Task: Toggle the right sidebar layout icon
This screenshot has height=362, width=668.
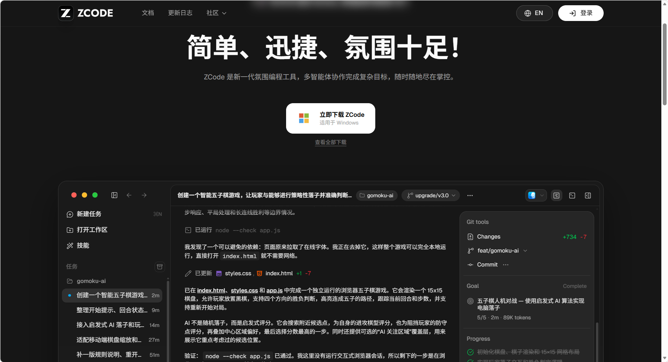Action: click(588, 196)
